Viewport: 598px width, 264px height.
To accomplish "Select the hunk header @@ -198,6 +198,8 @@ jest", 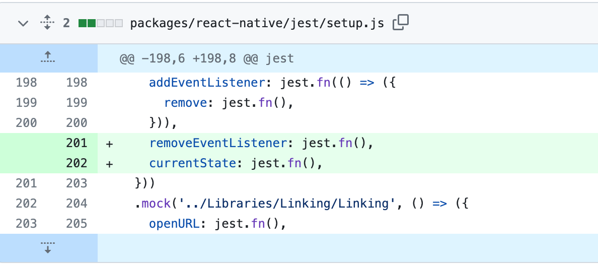I will 207,58.
